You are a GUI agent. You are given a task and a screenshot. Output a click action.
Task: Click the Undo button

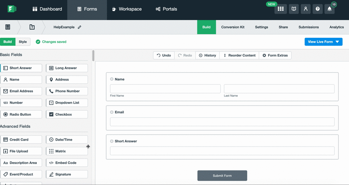164,55
